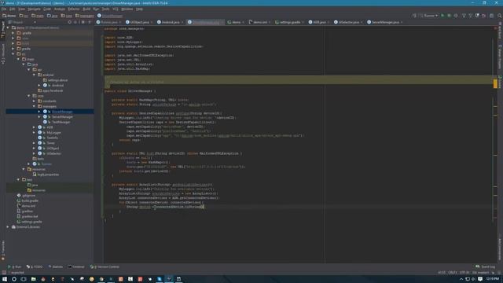Select TestManager class in project tree
This screenshot has width=503, height=283.
click(x=61, y=122)
